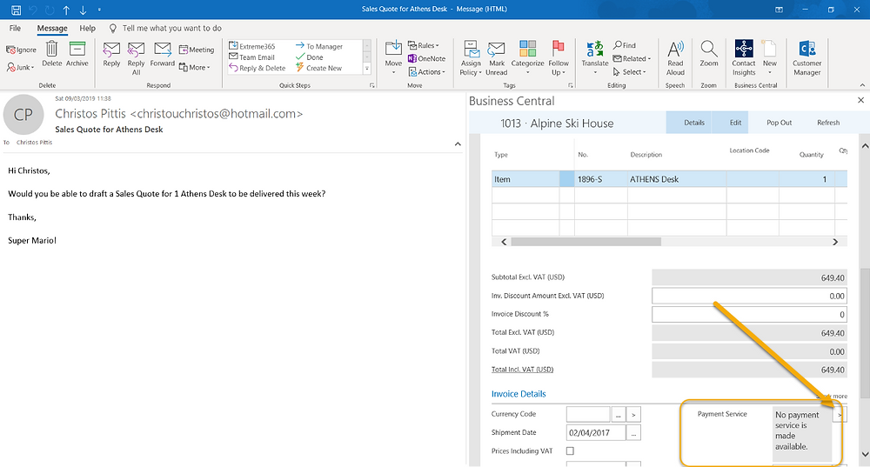Close the Business Central pane
This screenshot has height=467, width=870.
(860, 100)
